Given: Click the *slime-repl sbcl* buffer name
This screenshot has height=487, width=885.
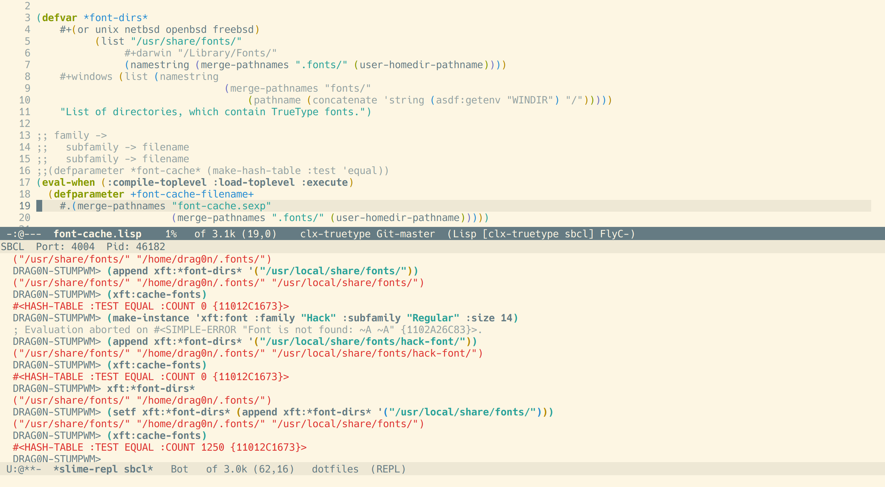Looking at the screenshot, I should point(103,469).
